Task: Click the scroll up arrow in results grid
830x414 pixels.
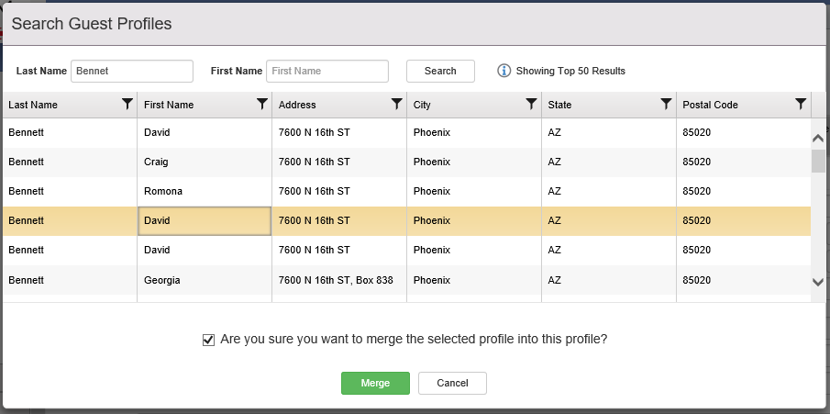Action: click(x=818, y=138)
